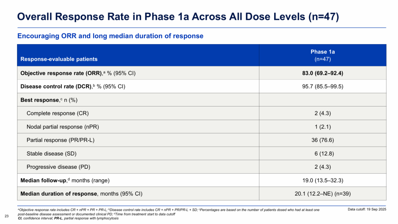Click the ORR value 83.0 (69.2–92.4)
This screenshot has height=224, width=398.
[322, 73]
